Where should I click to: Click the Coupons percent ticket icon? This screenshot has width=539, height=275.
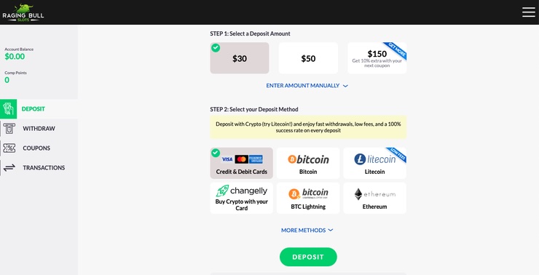point(9,148)
